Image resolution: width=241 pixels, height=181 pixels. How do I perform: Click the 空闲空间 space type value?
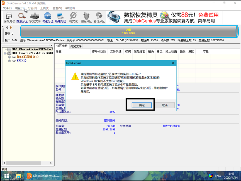(109, 120)
